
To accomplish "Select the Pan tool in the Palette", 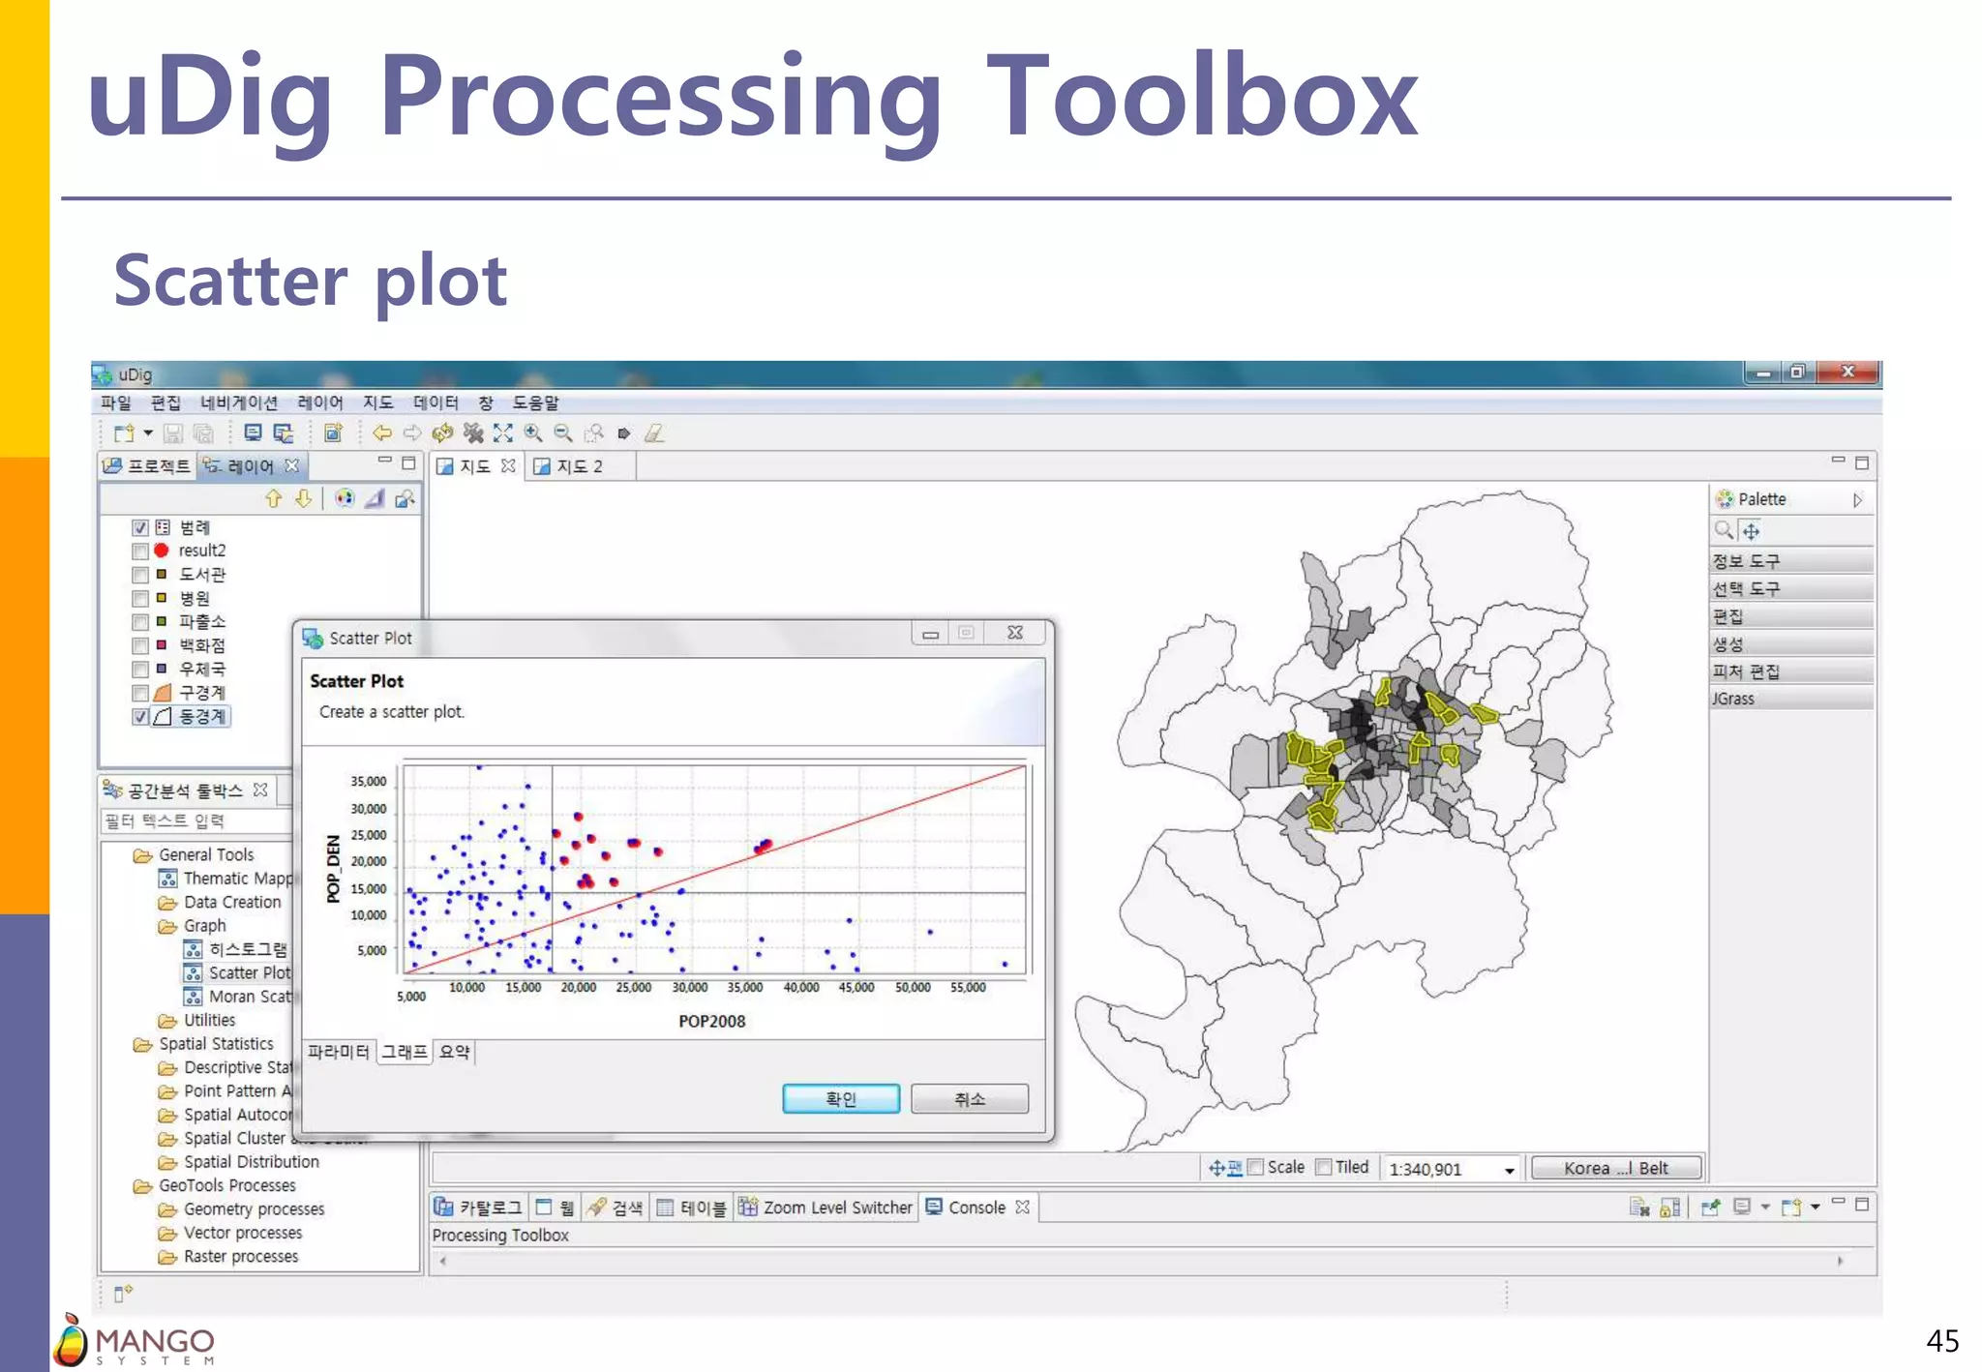I will pos(1752,530).
